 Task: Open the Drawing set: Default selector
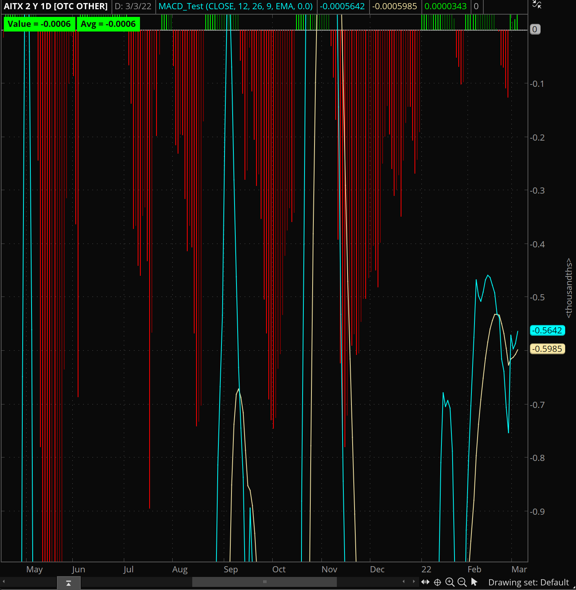pyautogui.click(x=528, y=582)
